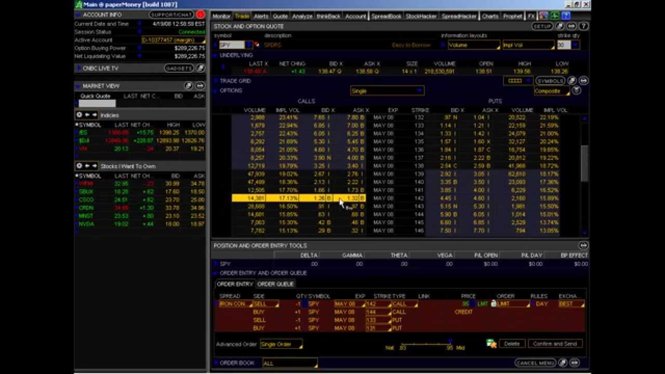Click the Gadgets button

[x=179, y=68]
